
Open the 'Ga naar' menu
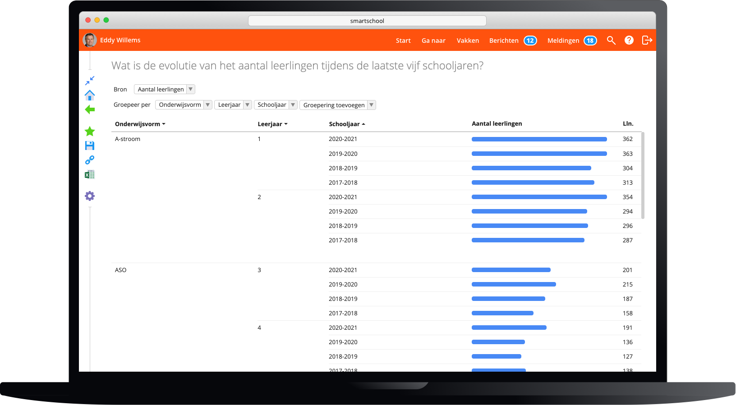(x=433, y=41)
